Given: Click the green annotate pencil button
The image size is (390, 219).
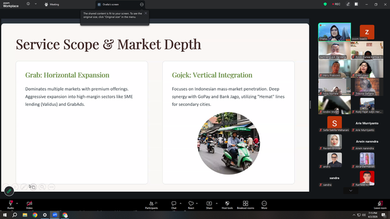Looking at the screenshot, I should pyautogui.click(x=9, y=191).
